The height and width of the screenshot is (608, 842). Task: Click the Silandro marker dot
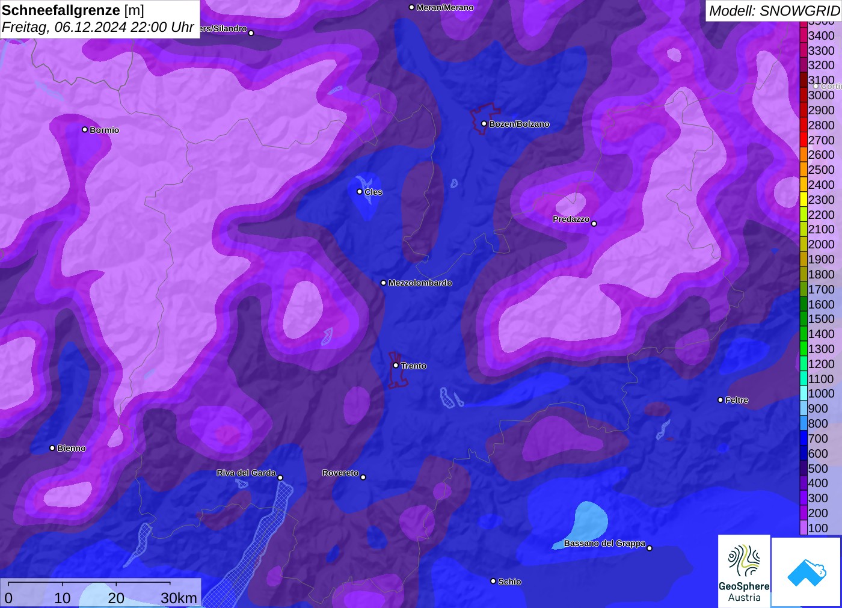(x=251, y=33)
